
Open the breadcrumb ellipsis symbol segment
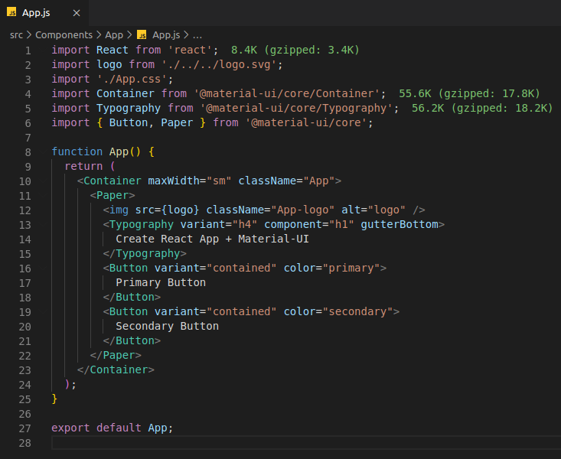point(197,35)
